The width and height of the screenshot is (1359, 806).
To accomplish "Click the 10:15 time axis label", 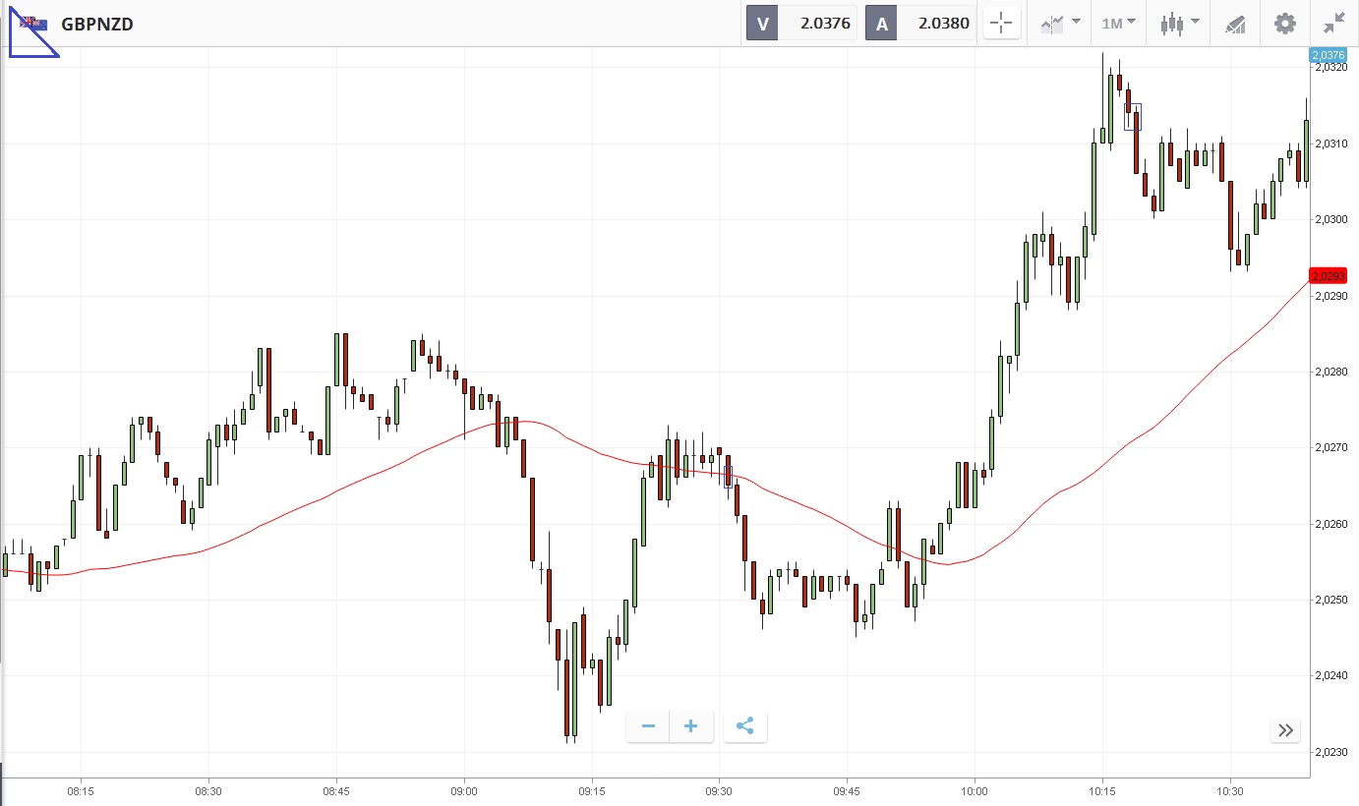I will [x=1102, y=791].
